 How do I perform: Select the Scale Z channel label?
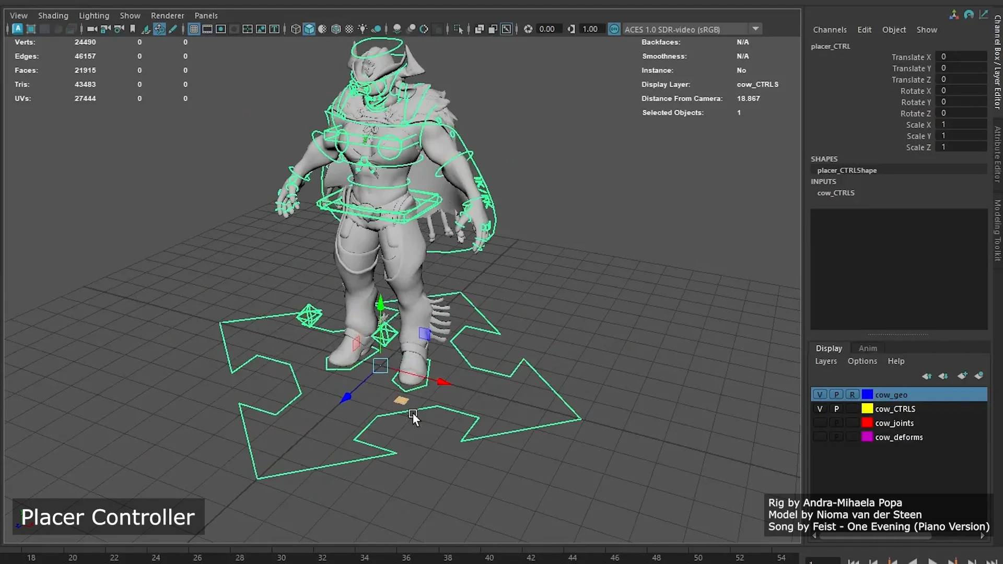click(918, 147)
